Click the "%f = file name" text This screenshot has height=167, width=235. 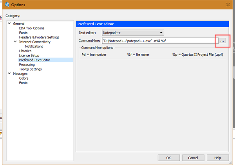click(x=138, y=54)
